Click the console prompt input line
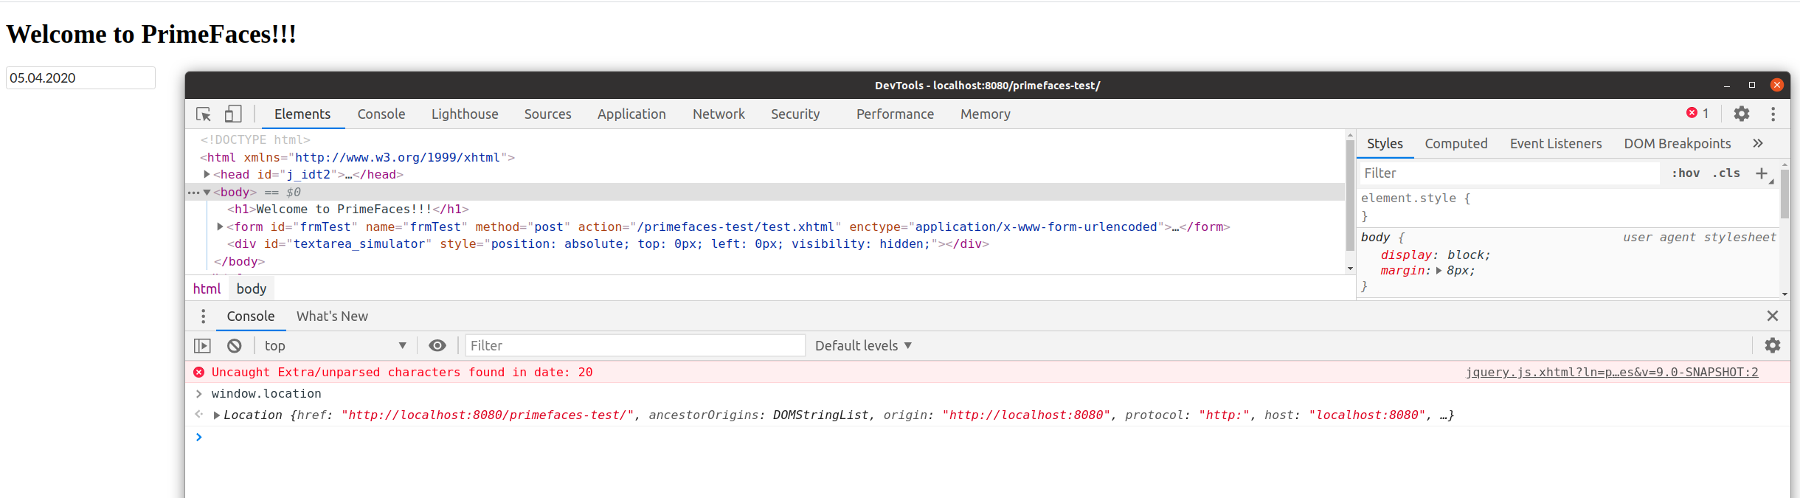Image resolution: width=1800 pixels, height=498 pixels. (989, 438)
